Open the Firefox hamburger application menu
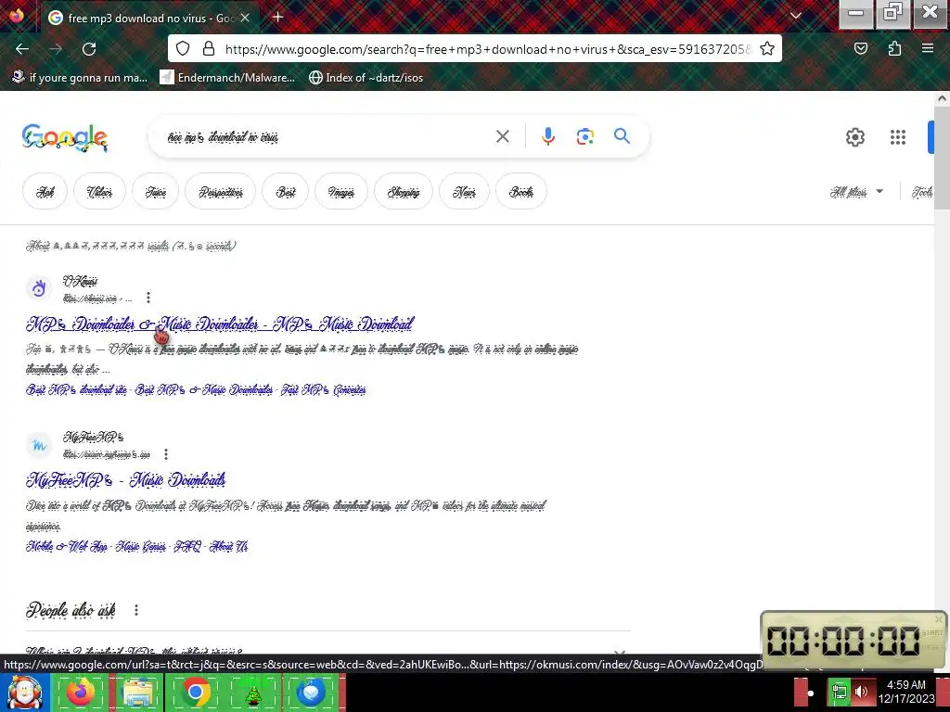950x712 pixels. point(928,48)
